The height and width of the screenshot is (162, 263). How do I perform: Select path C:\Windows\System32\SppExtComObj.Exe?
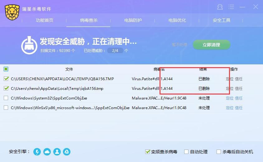pyautogui.click(x=49, y=98)
